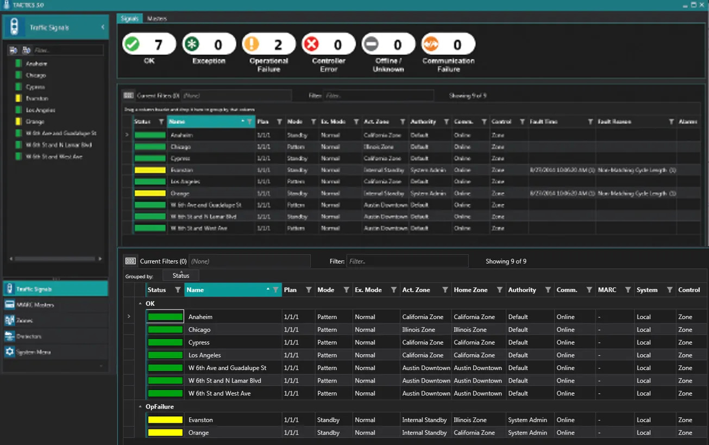Open the filter dropdown on the Plan column
Image resolution: width=709 pixels, height=445 pixels.
[308, 290]
